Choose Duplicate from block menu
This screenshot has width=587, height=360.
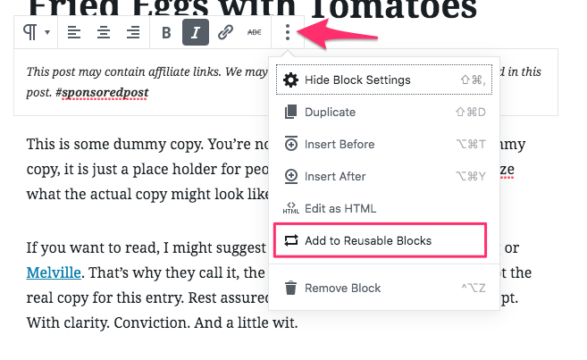pyautogui.click(x=384, y=112)
